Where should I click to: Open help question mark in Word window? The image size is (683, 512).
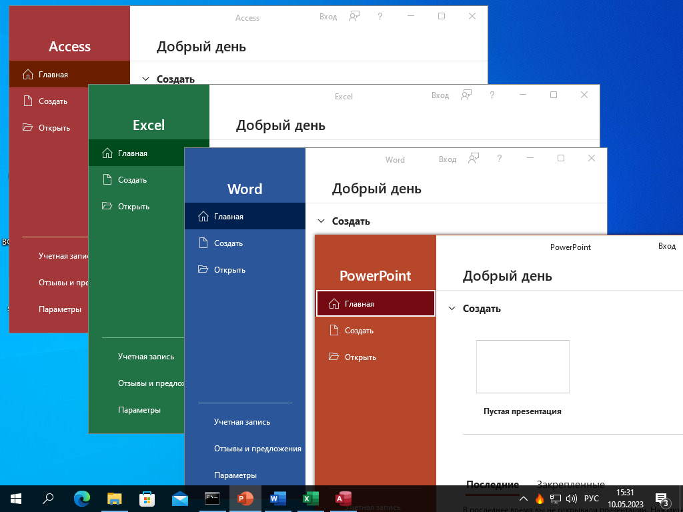pyautogui.click(x=499, y=159)
